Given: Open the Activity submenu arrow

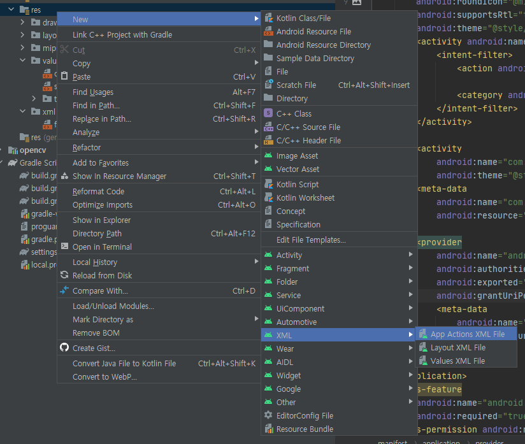Looking at the screenshot, I should tap(410, 254).
